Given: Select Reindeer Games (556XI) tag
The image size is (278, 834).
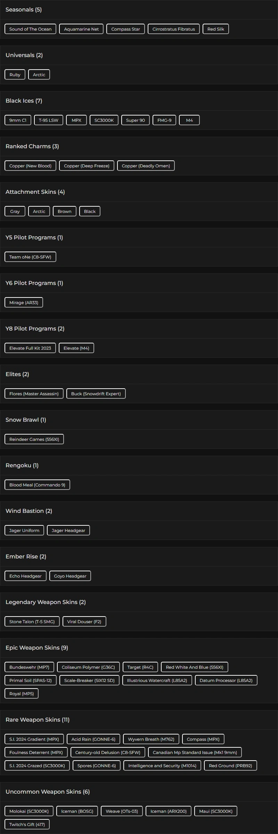Looking at the screenshot, I should click(x=34, y=439).
